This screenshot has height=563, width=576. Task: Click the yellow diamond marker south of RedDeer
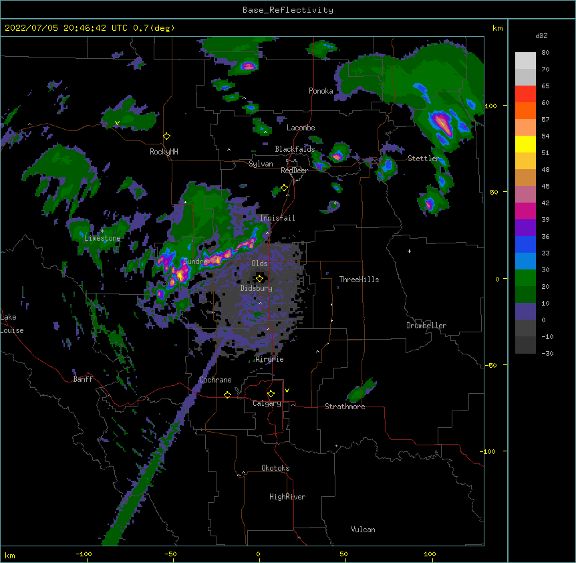[x=284, y=187]
